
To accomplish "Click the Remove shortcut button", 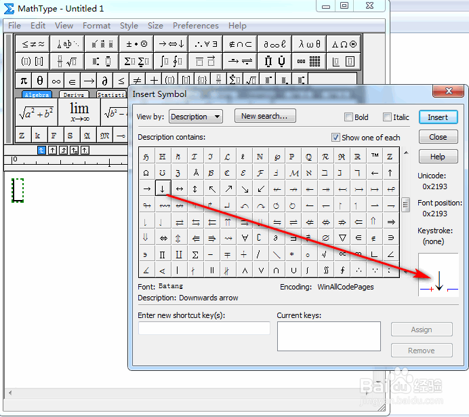I will (422, 351).
